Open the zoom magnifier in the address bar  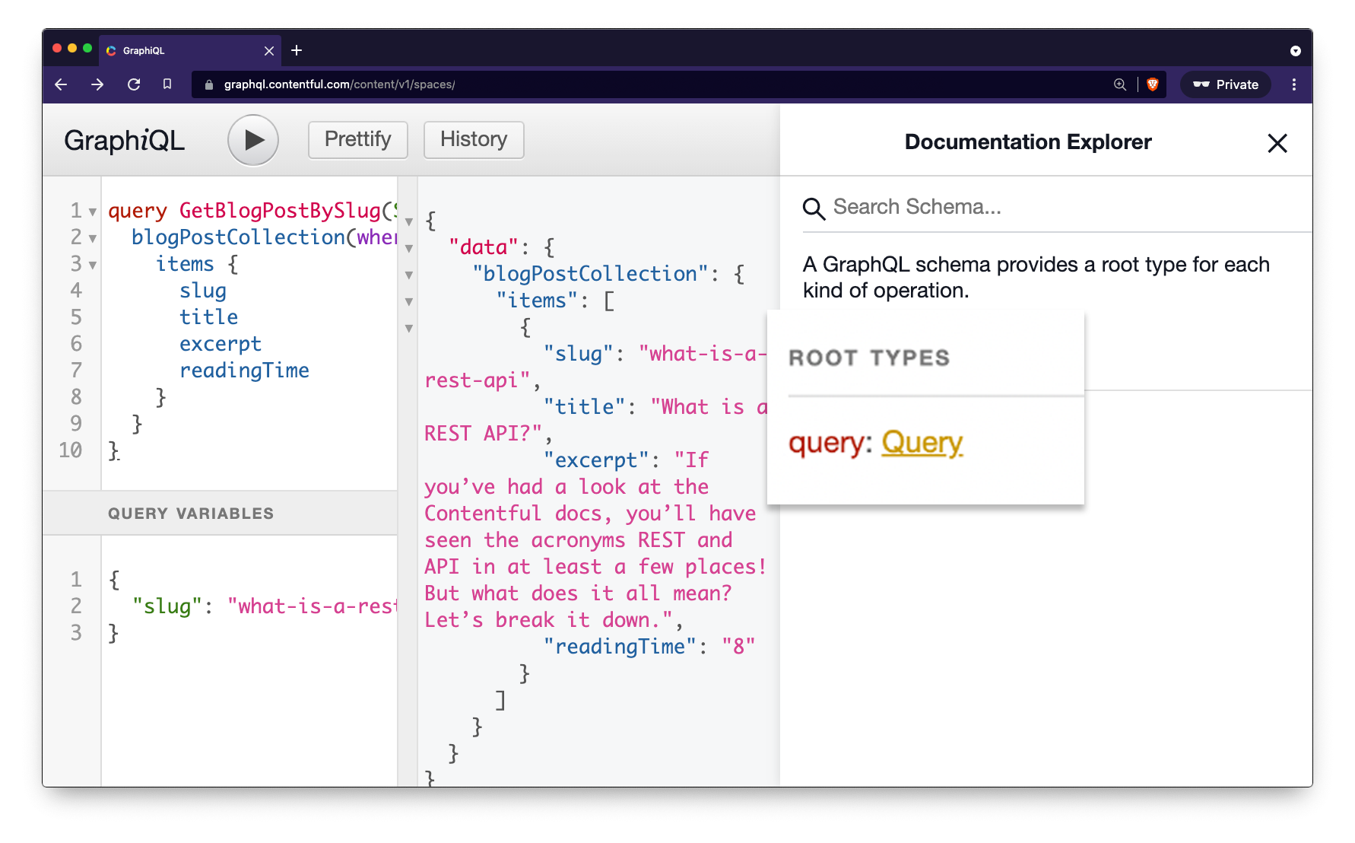[x=1119, y=84]
